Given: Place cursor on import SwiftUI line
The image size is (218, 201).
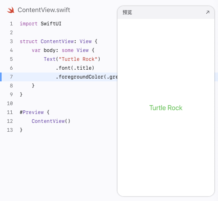Looking at the screenshot, I should click(x=40, y=24).
